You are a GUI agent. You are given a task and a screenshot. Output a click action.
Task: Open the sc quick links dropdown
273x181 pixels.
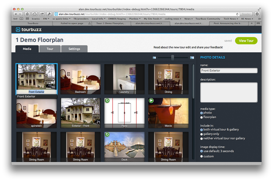61,19
